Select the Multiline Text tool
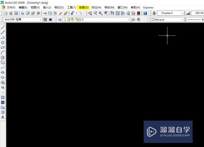 tap(3, 117)
